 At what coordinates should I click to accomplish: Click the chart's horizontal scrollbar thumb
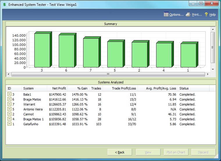pos(108,74)
